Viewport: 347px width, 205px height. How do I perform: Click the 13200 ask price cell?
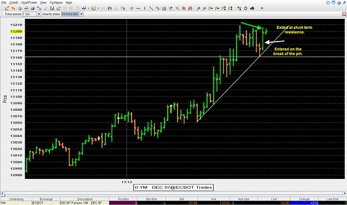(x=214, y=203)
